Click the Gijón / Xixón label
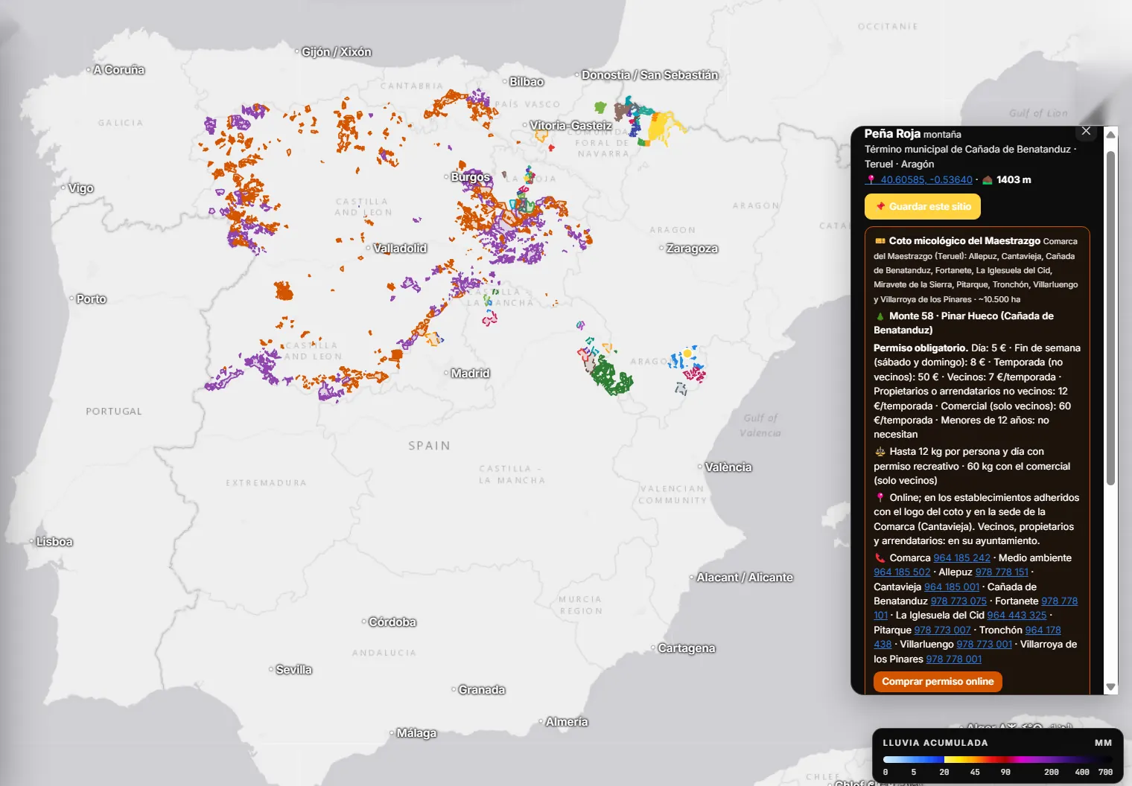Image resolution: width=1132 pixels, height=786 pixels. (336, 52)
